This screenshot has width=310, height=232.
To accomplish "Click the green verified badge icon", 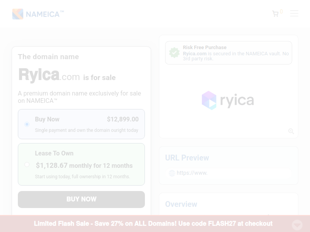I will tap(174, 53).
